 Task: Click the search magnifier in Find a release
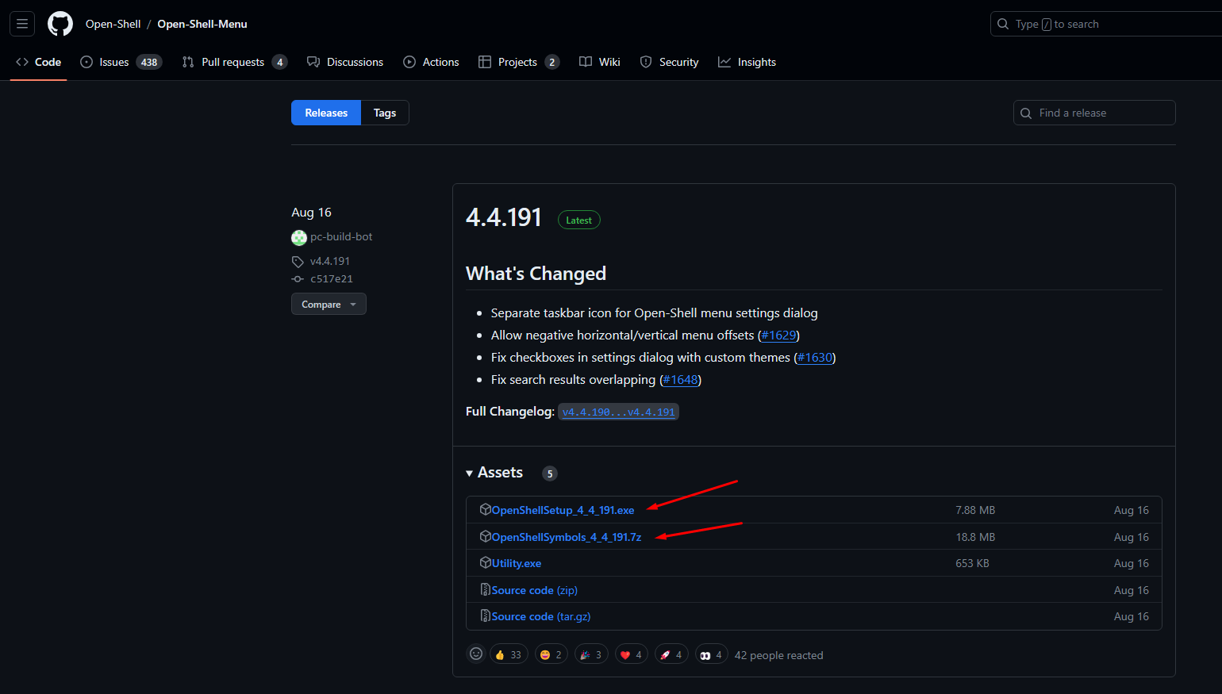(x=1026, y=113)
